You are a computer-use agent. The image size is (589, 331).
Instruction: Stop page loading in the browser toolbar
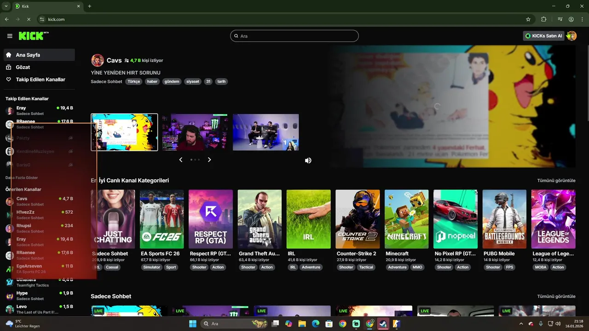click(29, 19)
